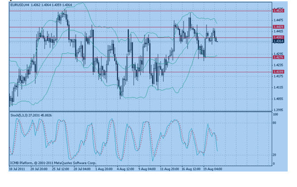Click the 25 Jul 12:00 time axis label

pyautogui.click(x=60, y=169)
